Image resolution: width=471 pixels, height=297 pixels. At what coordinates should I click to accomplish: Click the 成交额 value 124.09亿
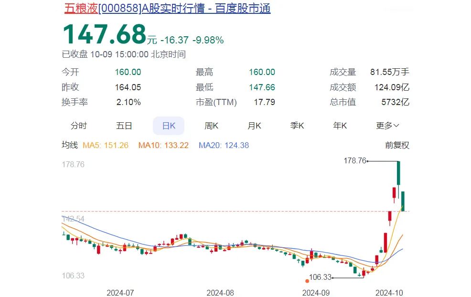(392, 87)
